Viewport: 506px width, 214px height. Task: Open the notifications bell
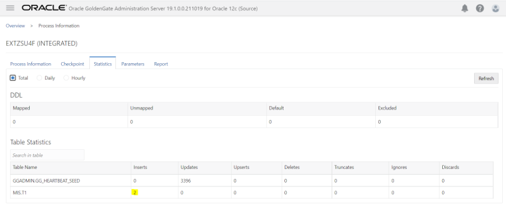(464, 9)
